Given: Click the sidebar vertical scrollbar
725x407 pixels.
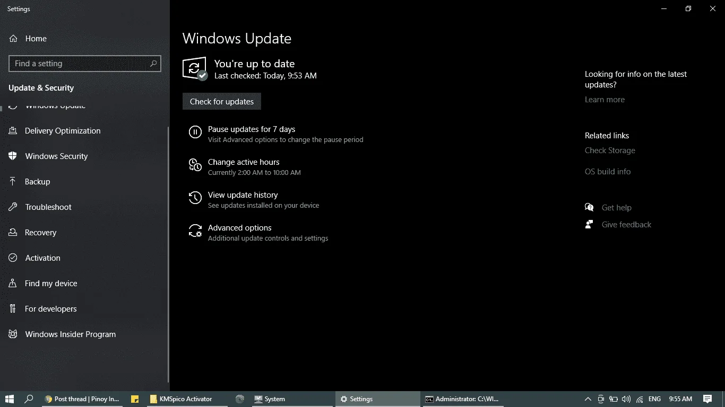Looking at the screenshot, I should click(x=168, y=254).
